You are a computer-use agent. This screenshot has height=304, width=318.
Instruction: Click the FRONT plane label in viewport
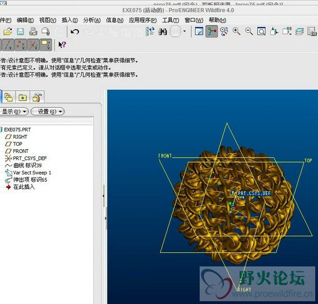click(165, 156)
